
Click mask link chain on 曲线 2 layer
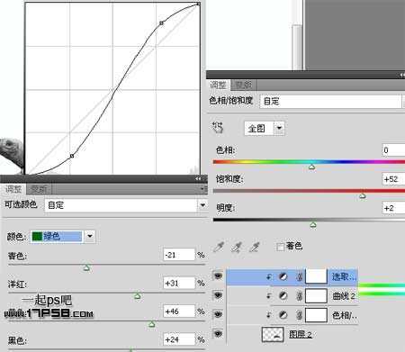point(299,296)
